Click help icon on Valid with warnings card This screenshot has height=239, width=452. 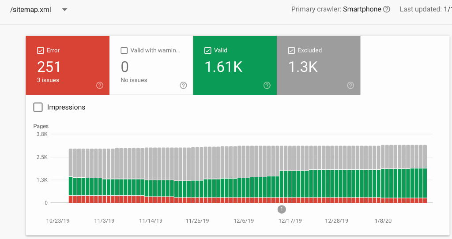(x=183, y=86)
